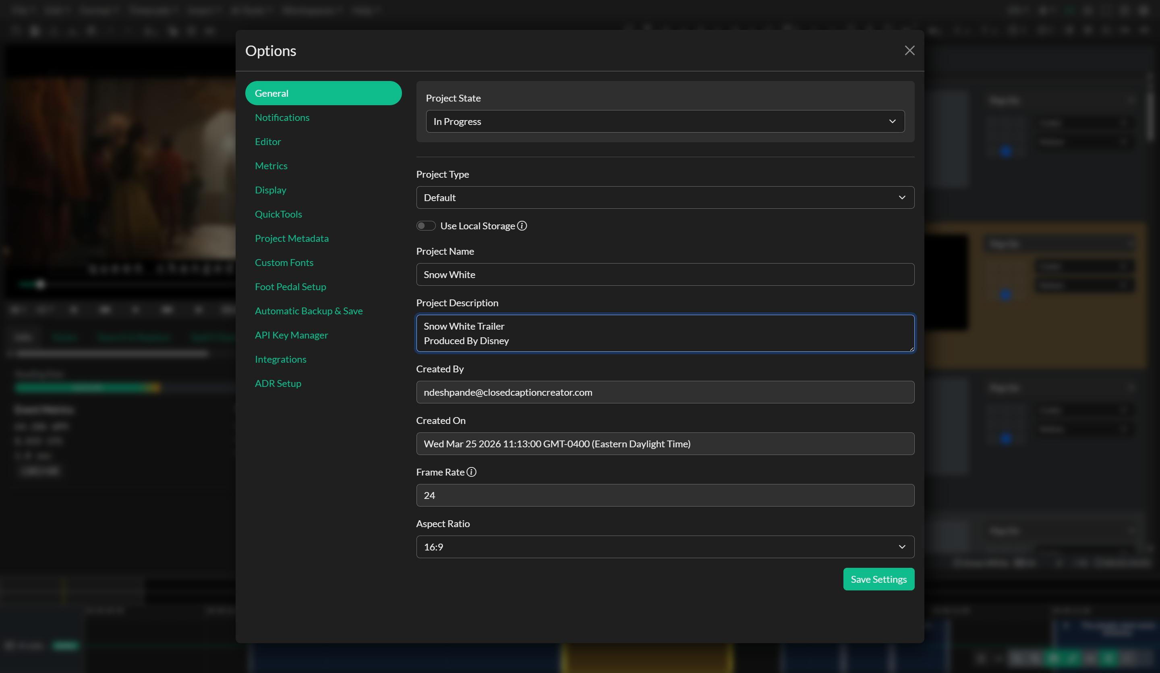Screen dimensions: 1160x673
Task: Open Foot Pedal Setup section
Action: pos(290,287)
